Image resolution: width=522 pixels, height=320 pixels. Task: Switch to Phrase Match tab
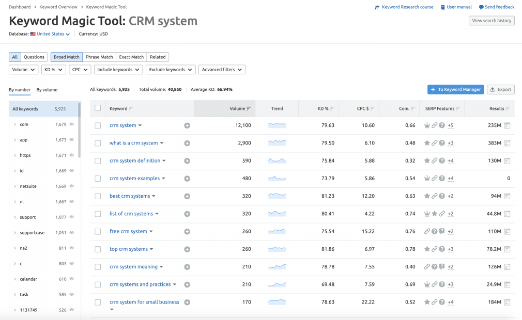coord(99,57)
